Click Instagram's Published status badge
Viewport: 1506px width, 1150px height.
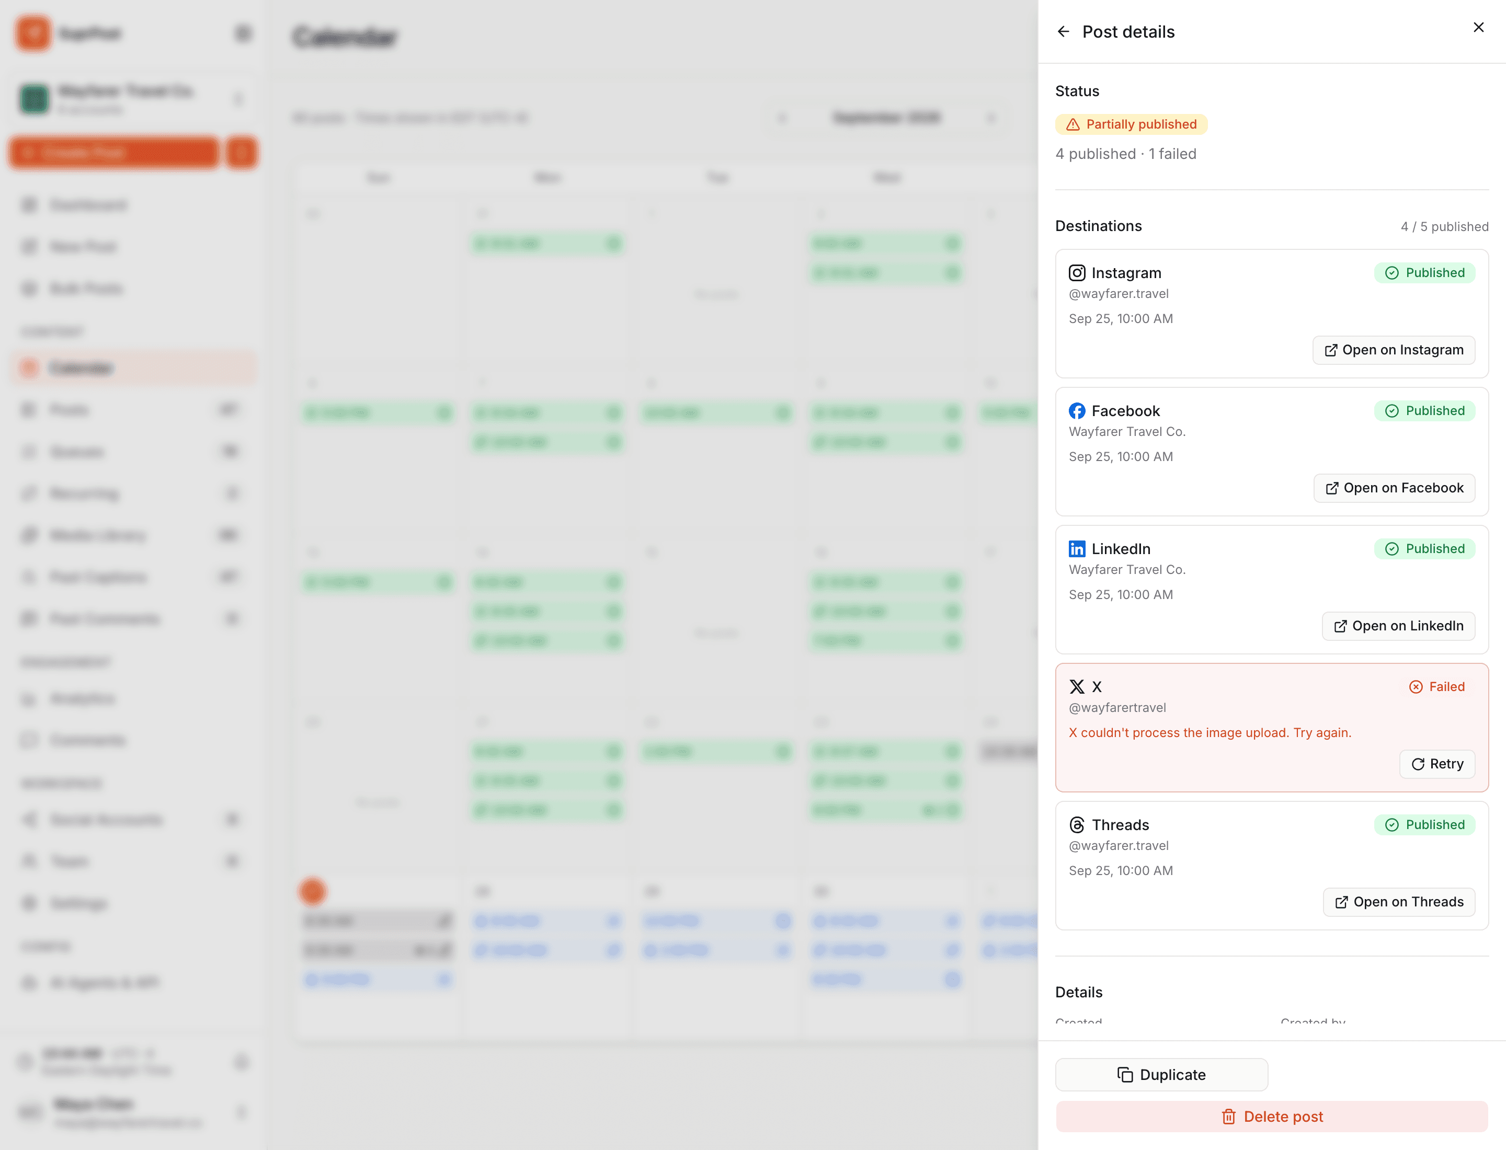1424,273
